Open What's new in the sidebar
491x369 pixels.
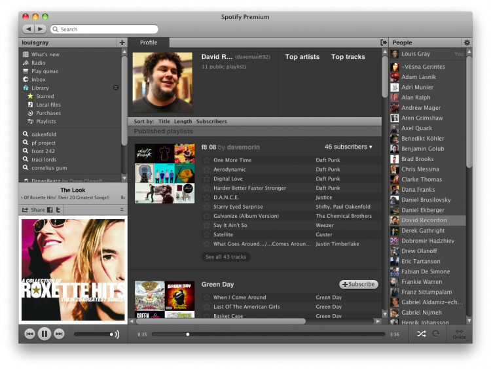coord(45,54)
